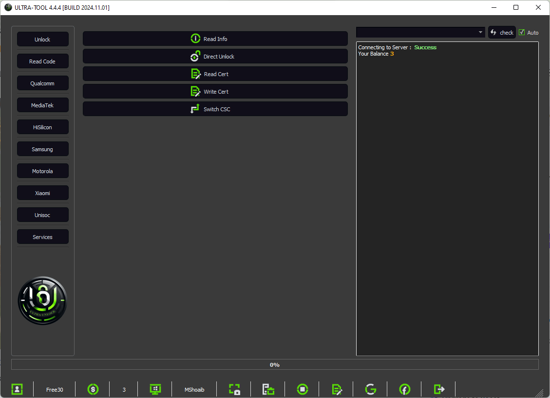Open the Facebook icon link
Viewport: 550px width, 398px height.
pos(405,389)
